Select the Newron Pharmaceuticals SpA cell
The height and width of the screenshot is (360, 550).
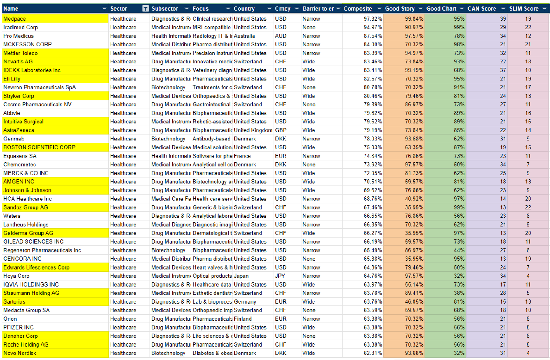[56, 87]
